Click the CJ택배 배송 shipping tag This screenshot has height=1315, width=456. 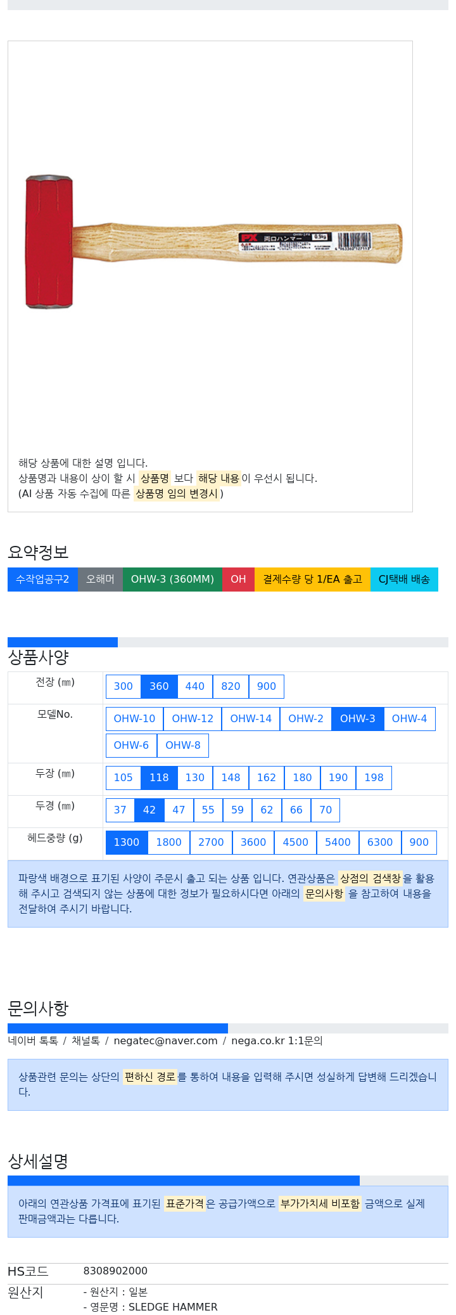point(404,580)
